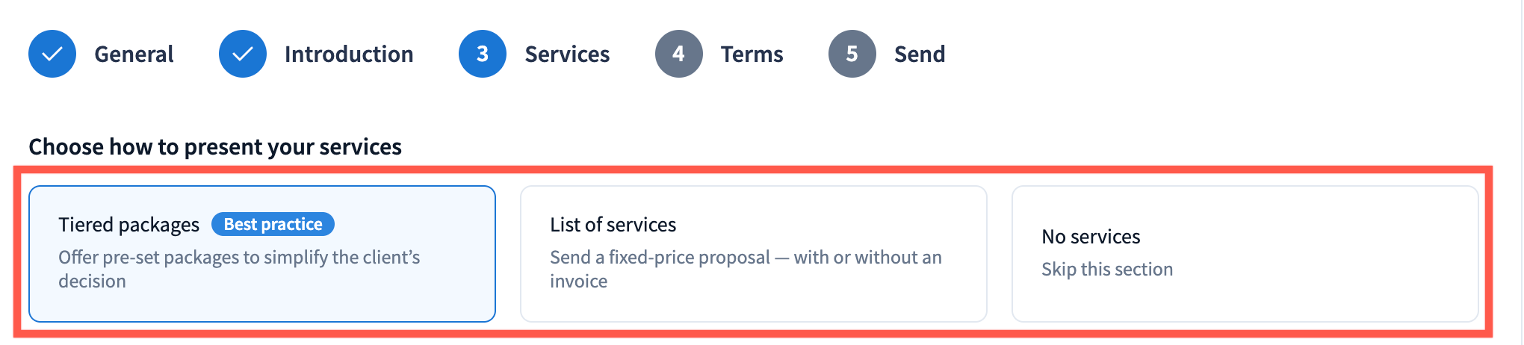This screenshot has width=1524, height=345.
Task: Click the step 3 number circle
Action: (483, 54)
